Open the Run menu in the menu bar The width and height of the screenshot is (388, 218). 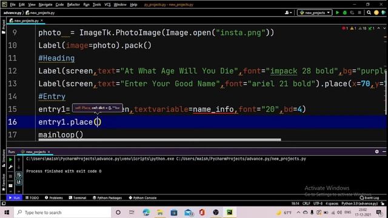(86, 4)
